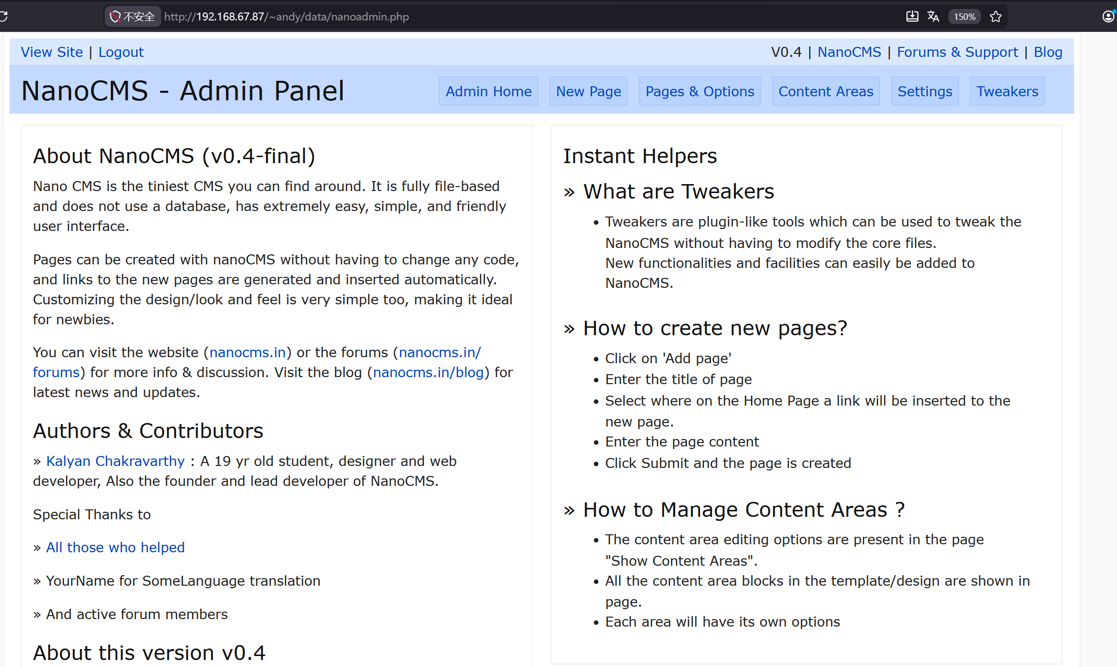Viewport: 1117px width, 667px height.
Task: Open the 'All those who helped' link
Action: coord(115,548)
